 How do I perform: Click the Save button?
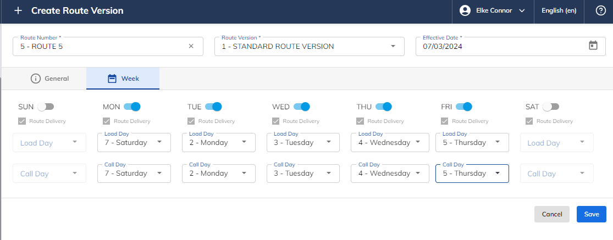[x=591, y=214]
